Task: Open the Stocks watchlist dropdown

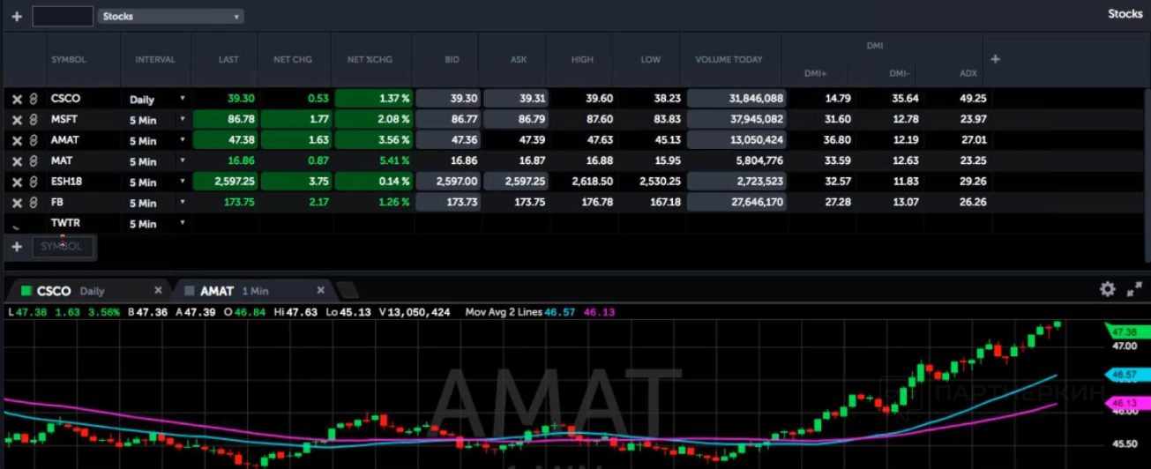Action: click(170, 16)
